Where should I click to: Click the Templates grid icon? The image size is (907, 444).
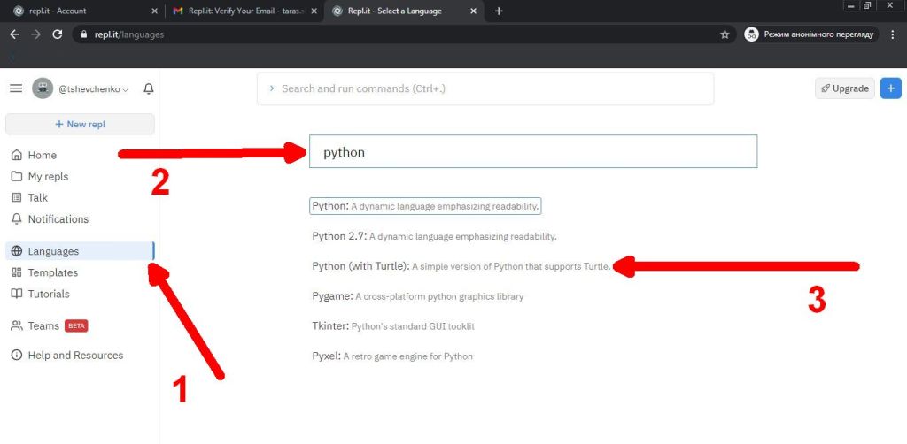point(17,272)
